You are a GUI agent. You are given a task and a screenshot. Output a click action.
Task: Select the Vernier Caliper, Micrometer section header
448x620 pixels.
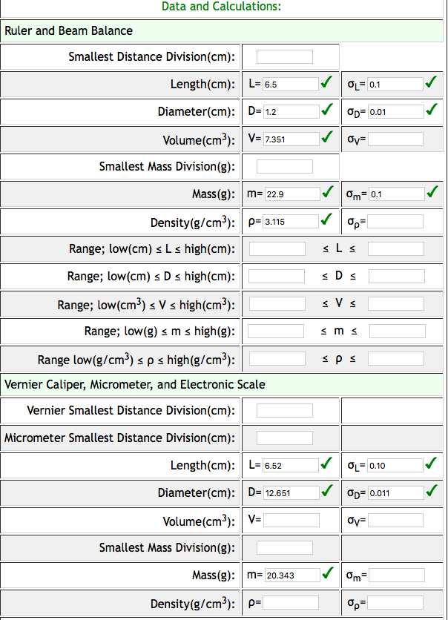pyautogui.click(x=141, y=384)
